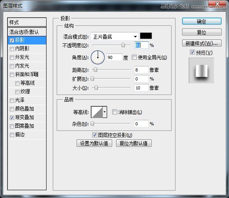Screen dimensions: 229x198
Task: Enable the 描边 checkbox
Action: [x=12, y=135]
